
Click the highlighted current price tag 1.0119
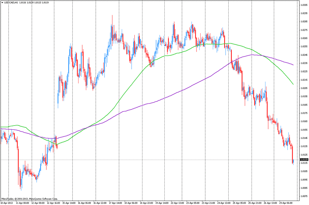point(304,160)
